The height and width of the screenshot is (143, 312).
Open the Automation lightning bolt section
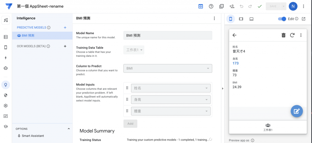pyautogui.click(x=6, y=58)
